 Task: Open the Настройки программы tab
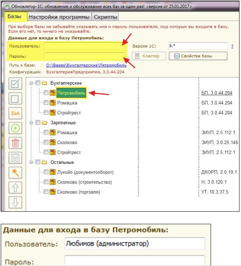[59, 17]
